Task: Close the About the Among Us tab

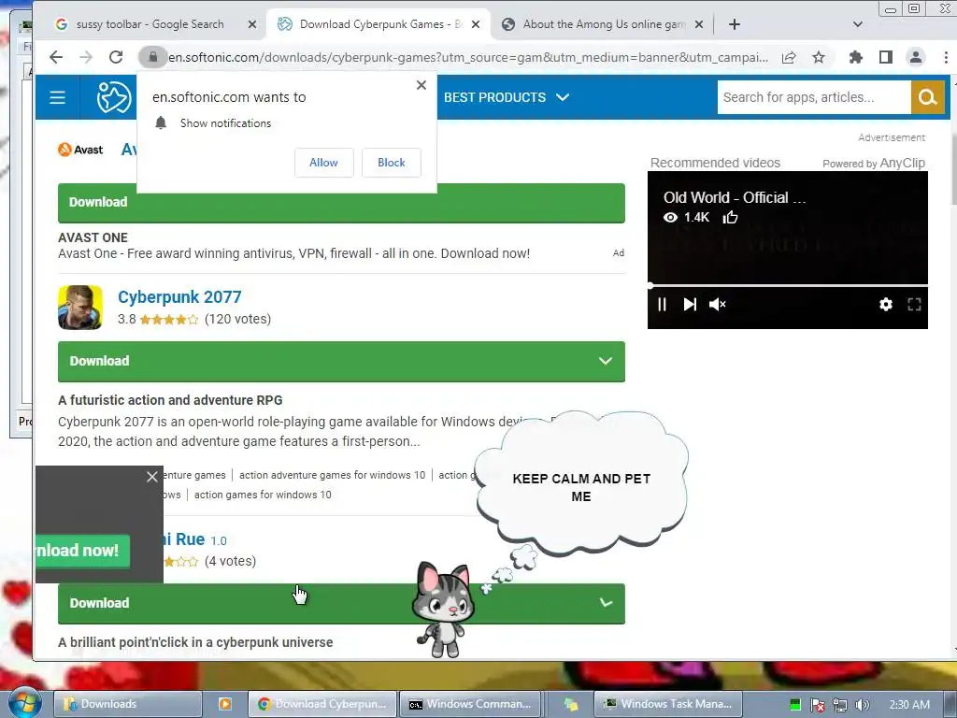Action: click(699, 24)
